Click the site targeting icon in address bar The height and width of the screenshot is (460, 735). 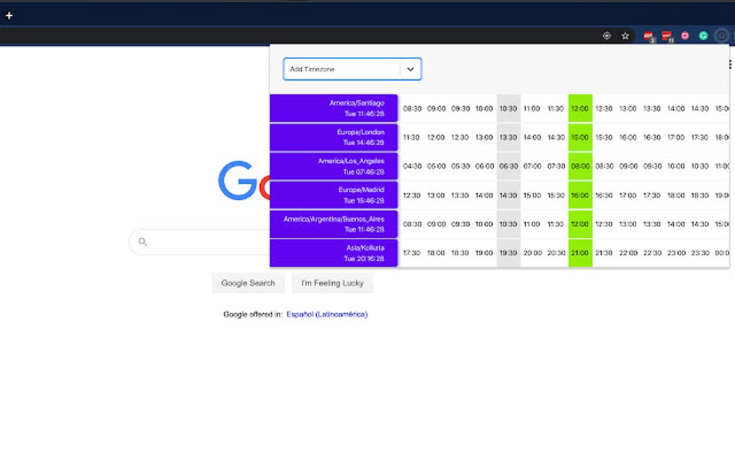pyautogui.click(x=606, y=35)
